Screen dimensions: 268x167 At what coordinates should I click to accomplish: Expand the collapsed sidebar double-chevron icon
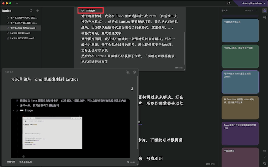click(x=17, y=3)
